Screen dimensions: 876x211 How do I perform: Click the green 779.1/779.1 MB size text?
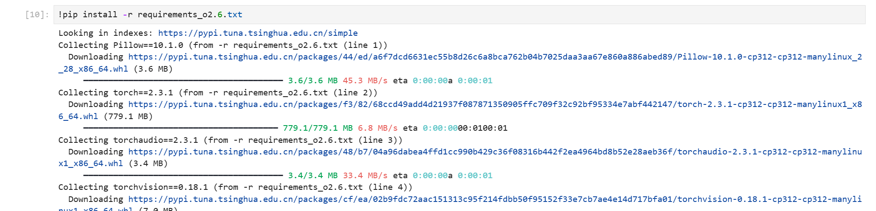pyautogui.click(x=318, y=128)
